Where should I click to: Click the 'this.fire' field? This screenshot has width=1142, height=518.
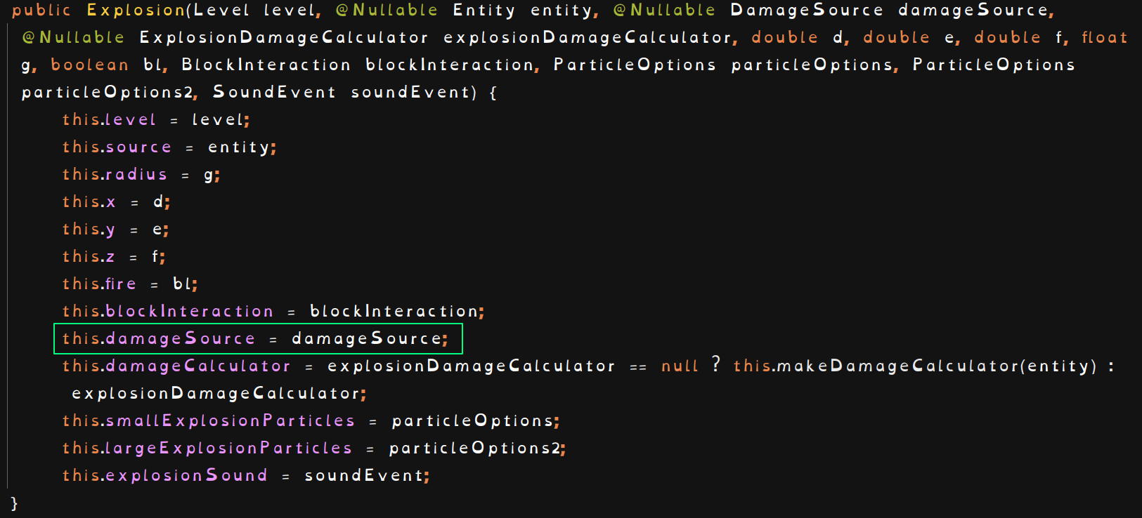(x=99, y=284)
